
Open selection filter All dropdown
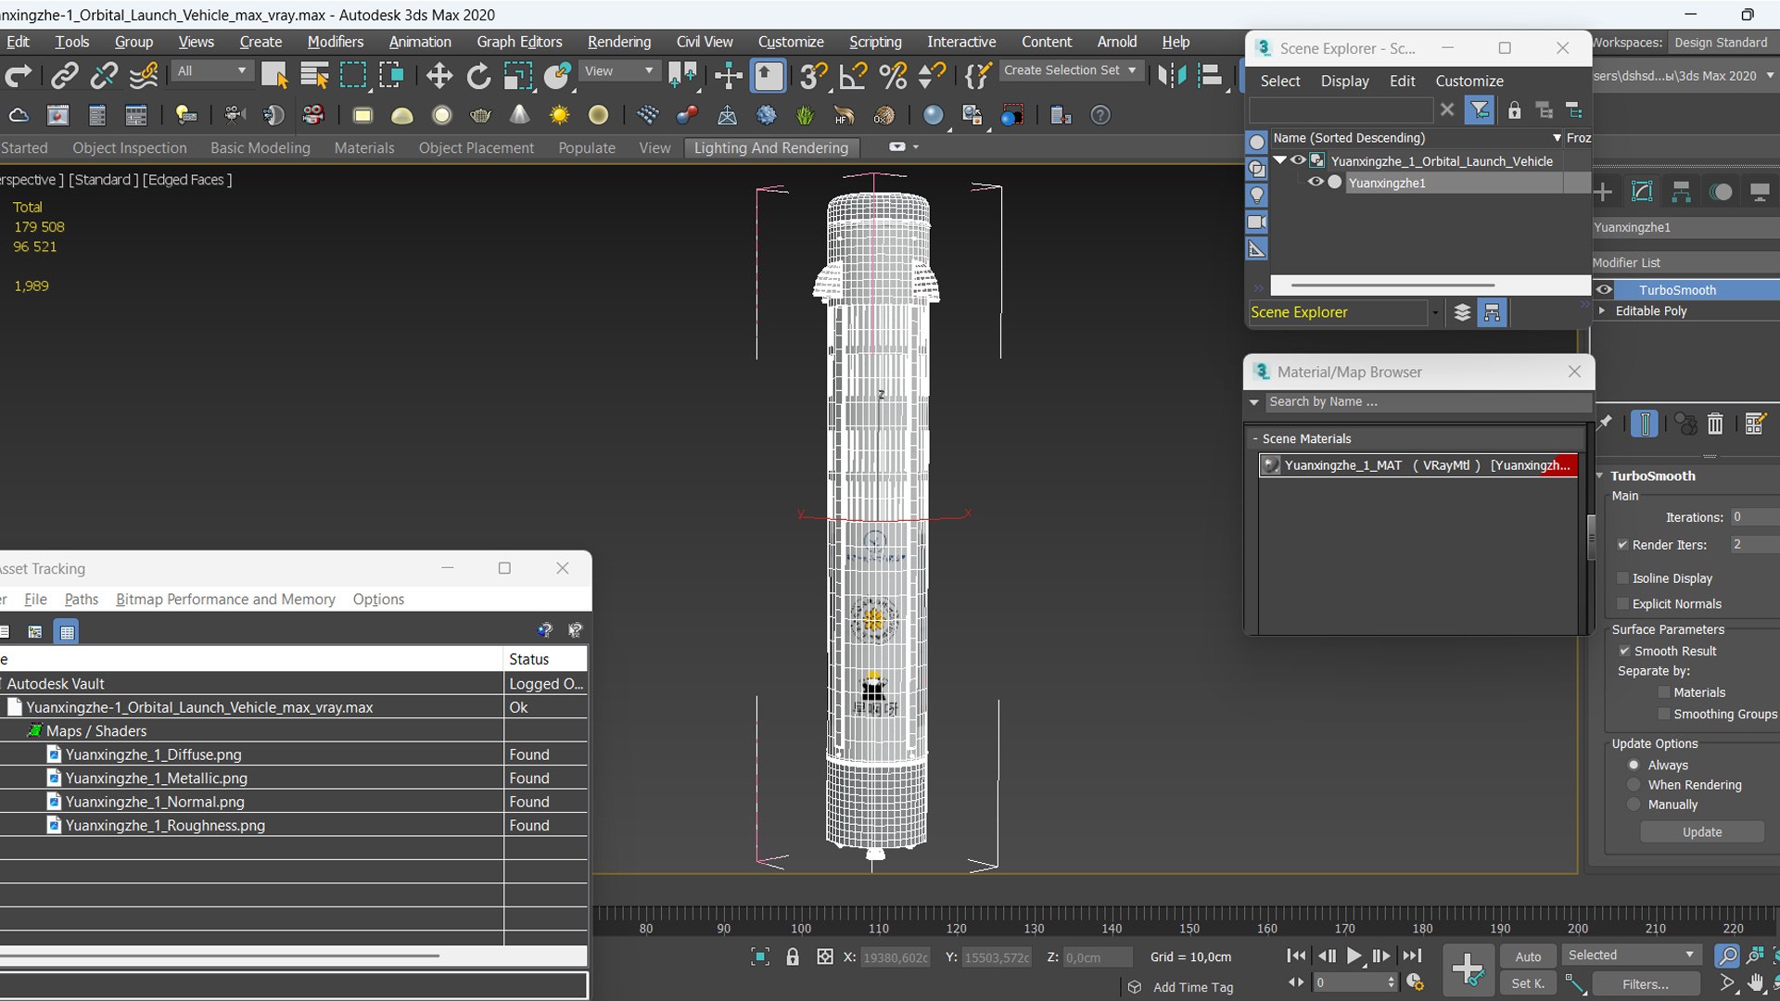[212, 70]
